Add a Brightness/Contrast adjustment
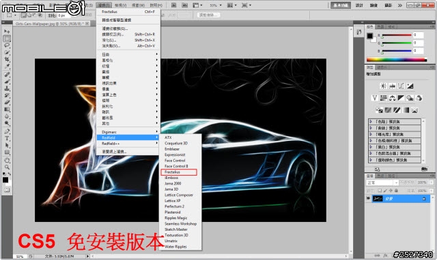Viewport: 437px width, 260px height. (x=384, y=86)
